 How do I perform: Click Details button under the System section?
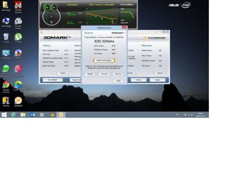pyautogui.click(x=131, y=73)
